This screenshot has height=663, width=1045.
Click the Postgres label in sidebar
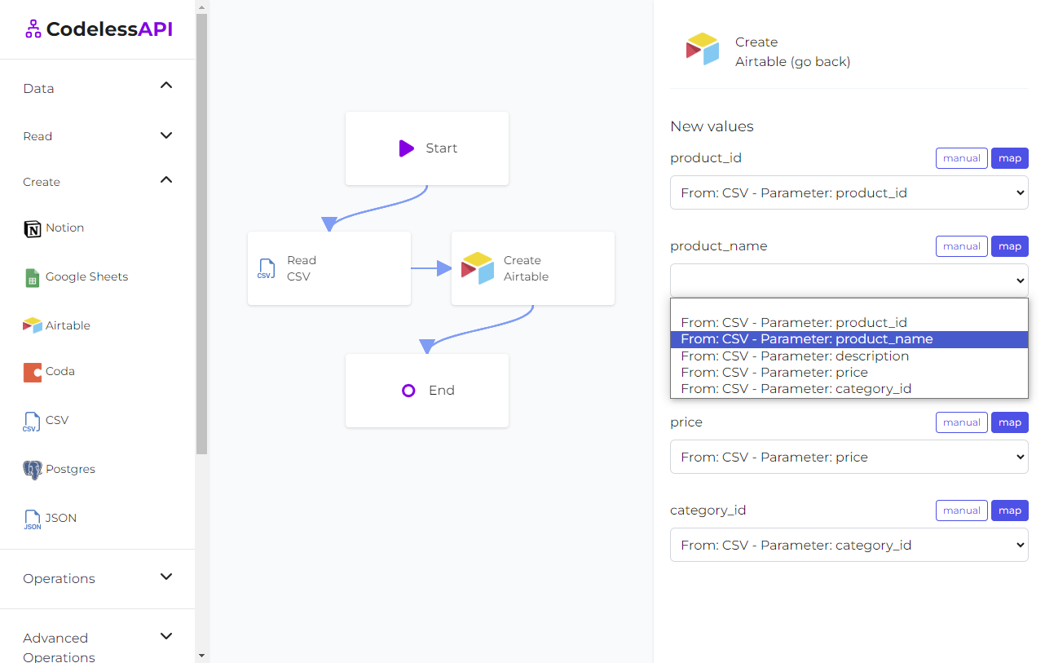click(x=70, y=470)
